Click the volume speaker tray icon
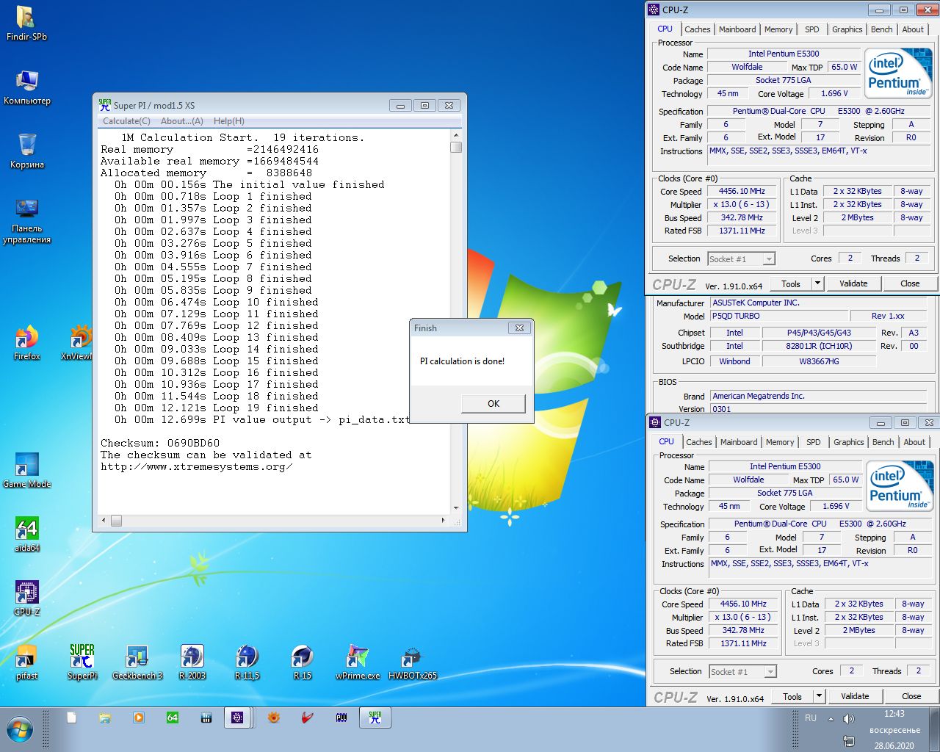The height and width of the screenshot is (752, 940). point(849,718)
